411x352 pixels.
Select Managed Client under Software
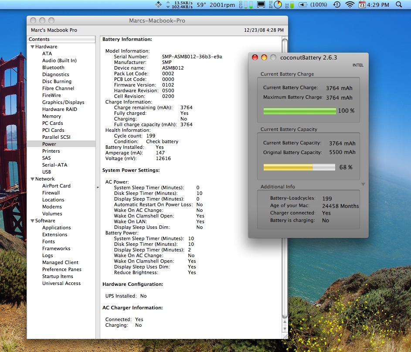pos(60,262)
